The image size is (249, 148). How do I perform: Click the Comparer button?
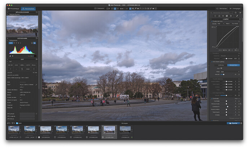tap(99, 9)
